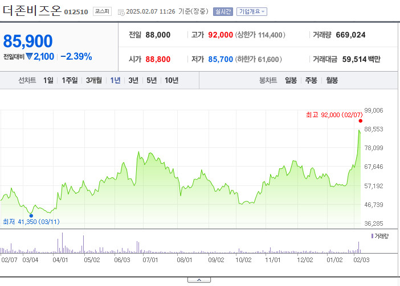Viewport: 400px width, 286px height.
Task: Click the red highest-price marker dot
Action: point(361,121)
